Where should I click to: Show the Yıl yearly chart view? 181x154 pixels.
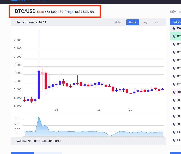[x=156, y=22]
